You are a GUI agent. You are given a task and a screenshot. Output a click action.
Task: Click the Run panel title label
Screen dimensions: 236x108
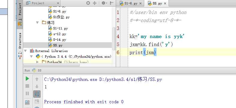(27, 70)
